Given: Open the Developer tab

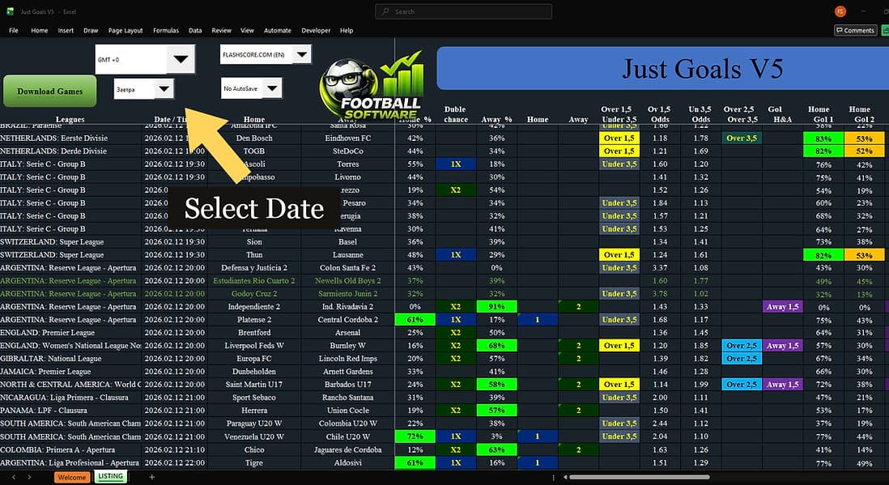Looking at the screenshot, I should click(x=316, y=31).
